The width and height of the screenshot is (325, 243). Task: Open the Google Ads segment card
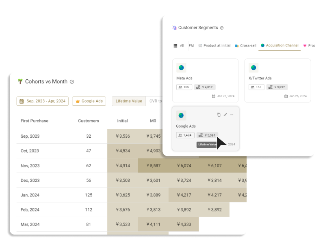(206, 128)
